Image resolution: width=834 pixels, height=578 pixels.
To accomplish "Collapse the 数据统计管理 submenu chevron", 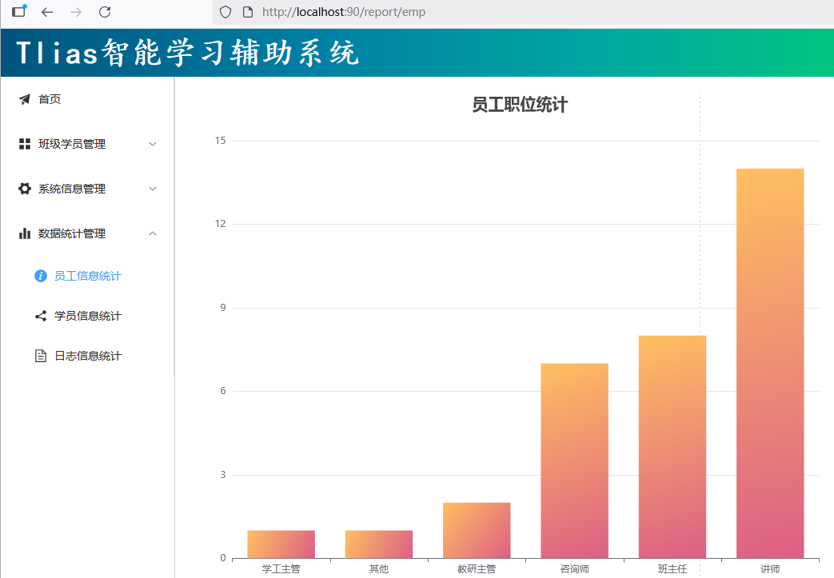I will (x=154, y=233).
